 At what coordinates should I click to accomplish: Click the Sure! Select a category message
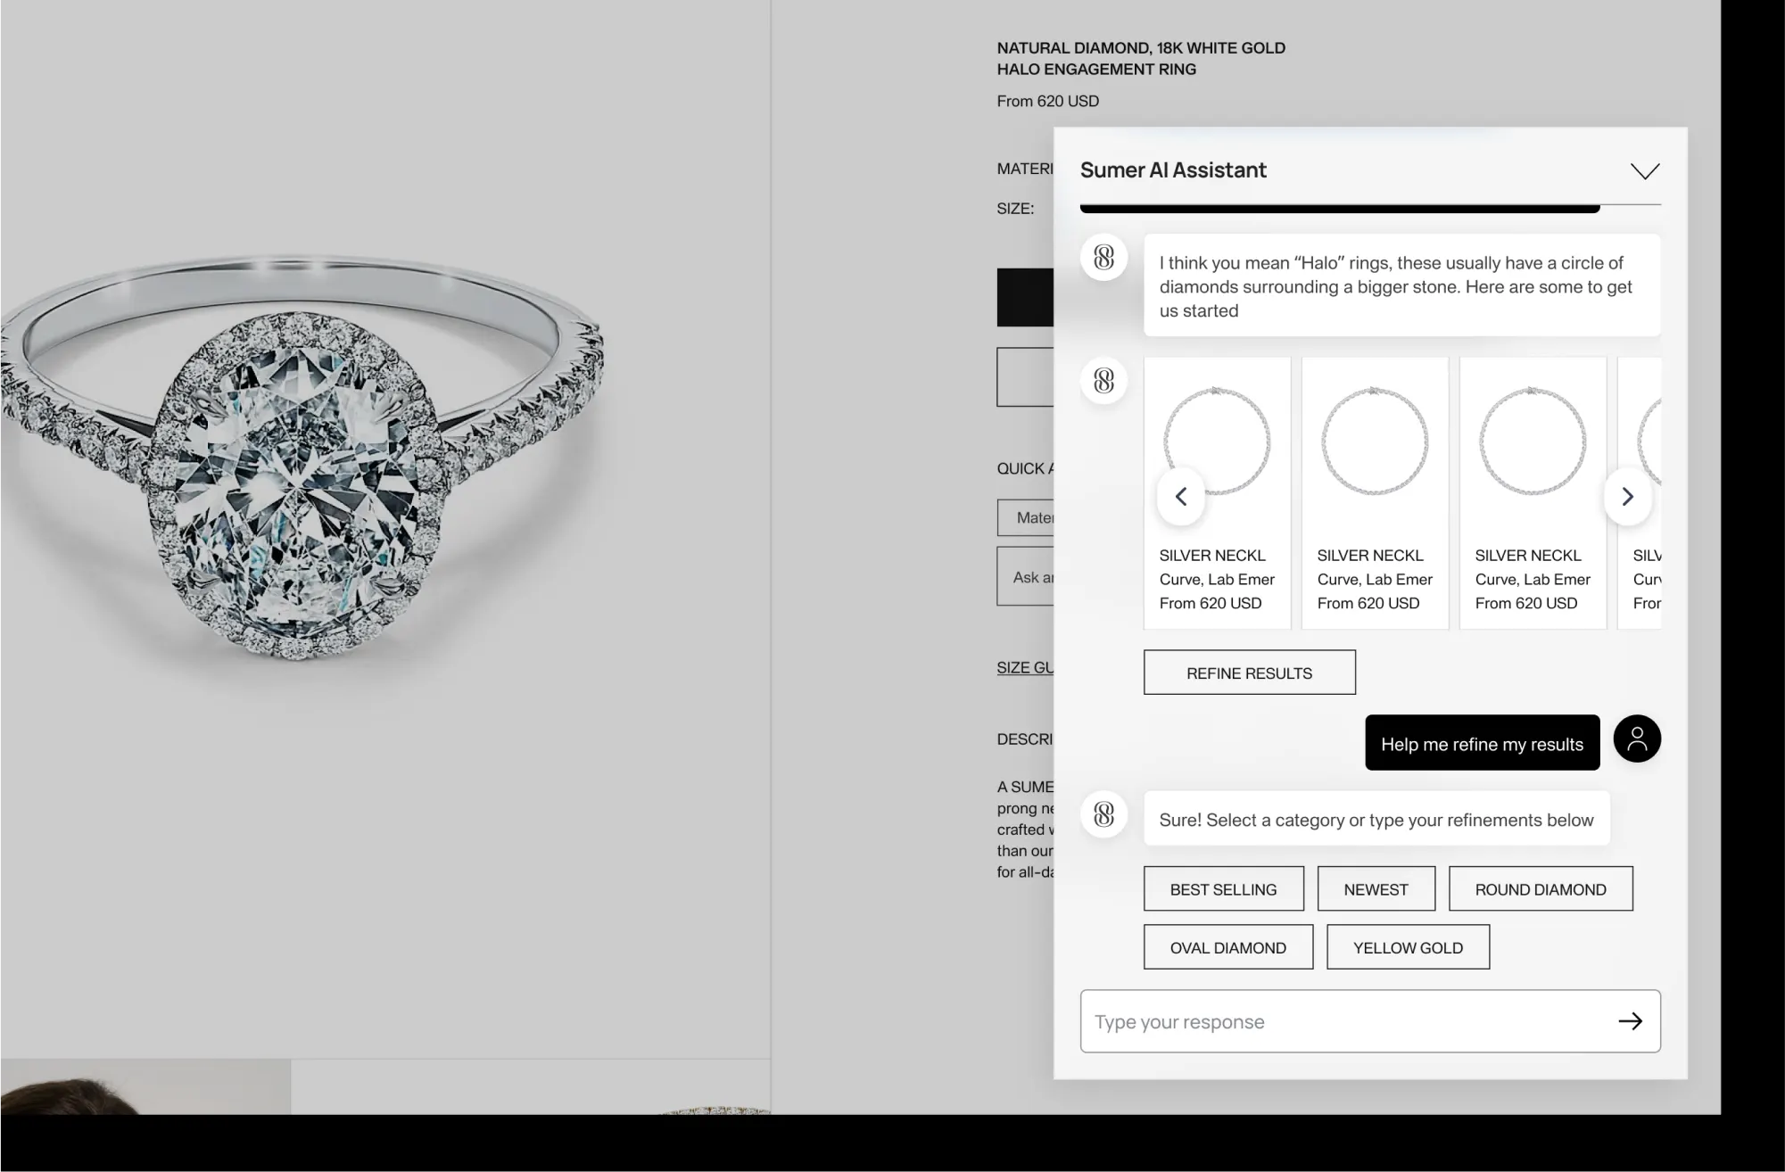pyautogui.click(x=1376, y=819)
